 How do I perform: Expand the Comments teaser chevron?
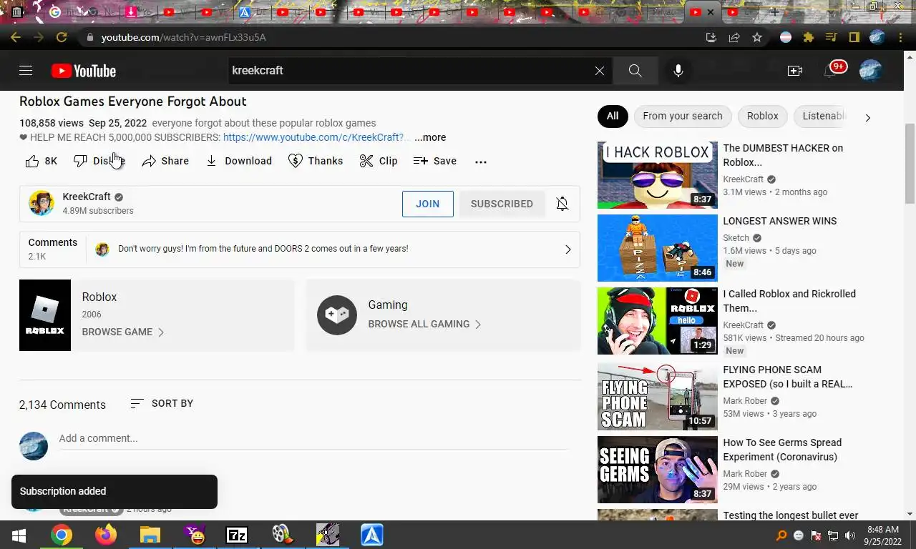click(x=567, y=249)
